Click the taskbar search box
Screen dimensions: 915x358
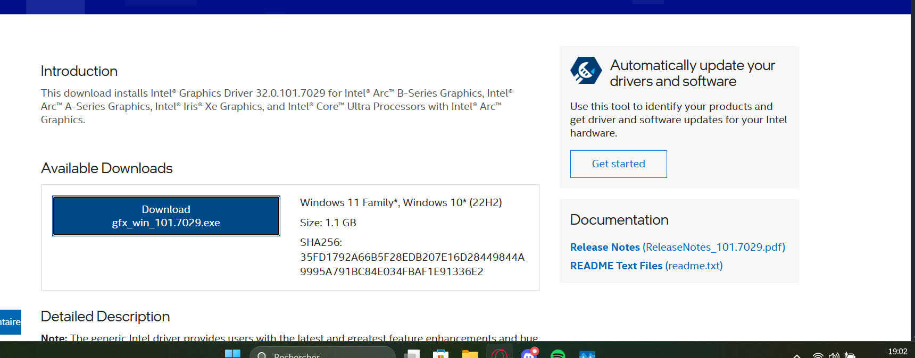tap(322, 353)
